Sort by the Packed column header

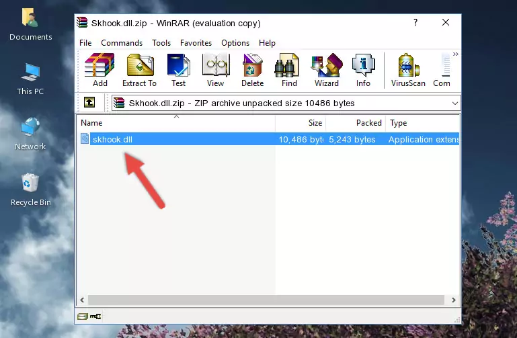[356, 123]
